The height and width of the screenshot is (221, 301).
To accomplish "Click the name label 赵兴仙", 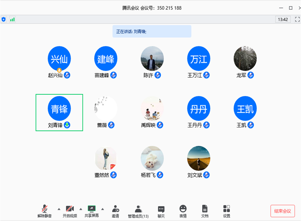I will click(55, 75).
